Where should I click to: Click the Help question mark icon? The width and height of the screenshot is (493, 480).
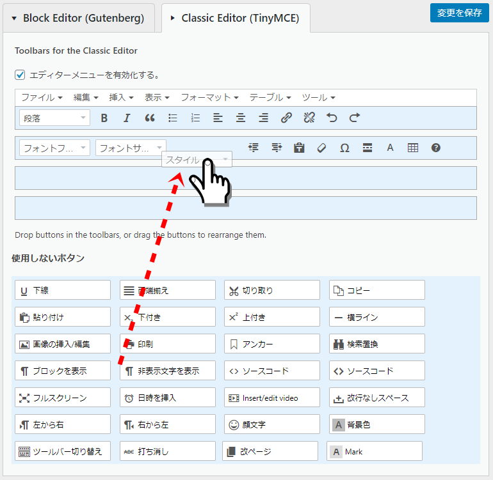tap(436, 148)
